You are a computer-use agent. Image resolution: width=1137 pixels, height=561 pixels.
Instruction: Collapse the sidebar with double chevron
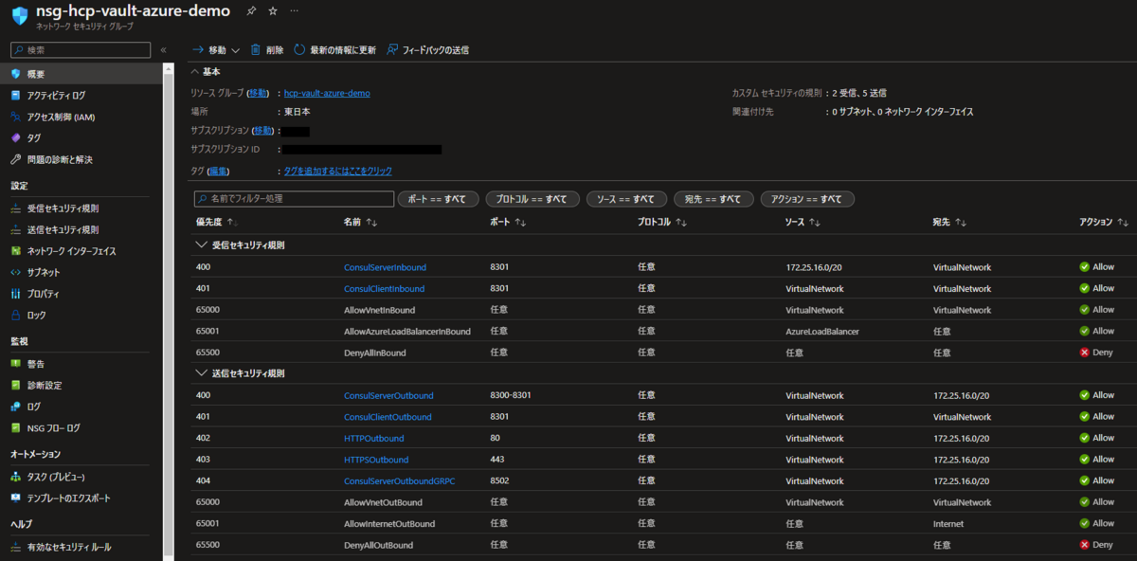pyautogui.click(x=163, y=49)
